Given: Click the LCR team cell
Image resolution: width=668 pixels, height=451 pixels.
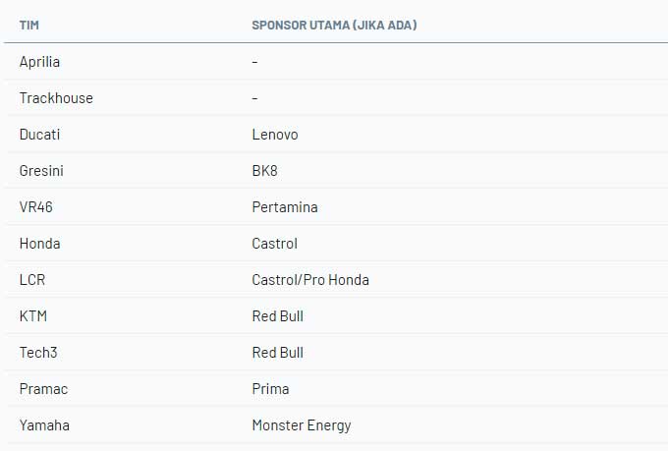Looking at the screenshot, I should tap(32, 280).
